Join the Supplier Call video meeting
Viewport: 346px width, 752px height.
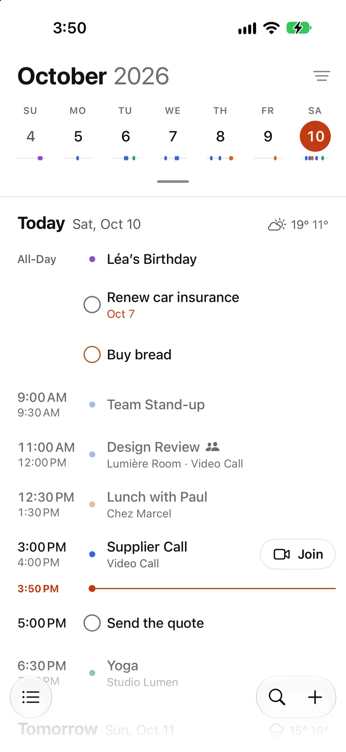[x=298, y=554]
